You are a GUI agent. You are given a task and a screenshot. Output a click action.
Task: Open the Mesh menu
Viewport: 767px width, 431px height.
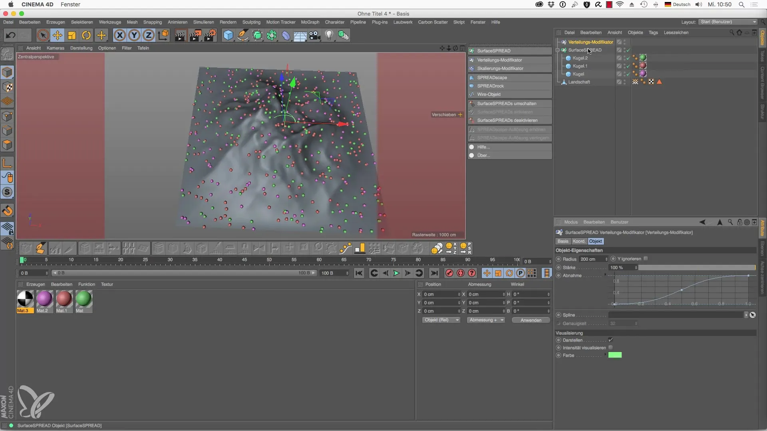[x=132, y=22]
